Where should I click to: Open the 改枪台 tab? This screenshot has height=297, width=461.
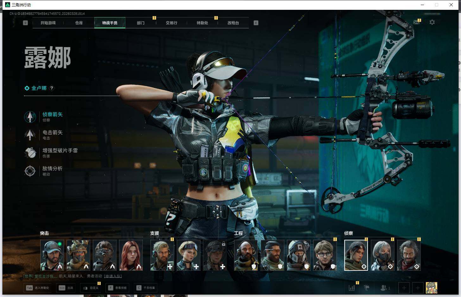tap(233, 23)
